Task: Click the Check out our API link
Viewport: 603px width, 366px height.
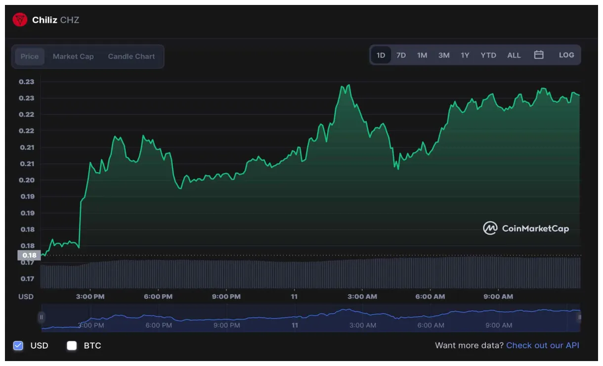Action: 543,345
